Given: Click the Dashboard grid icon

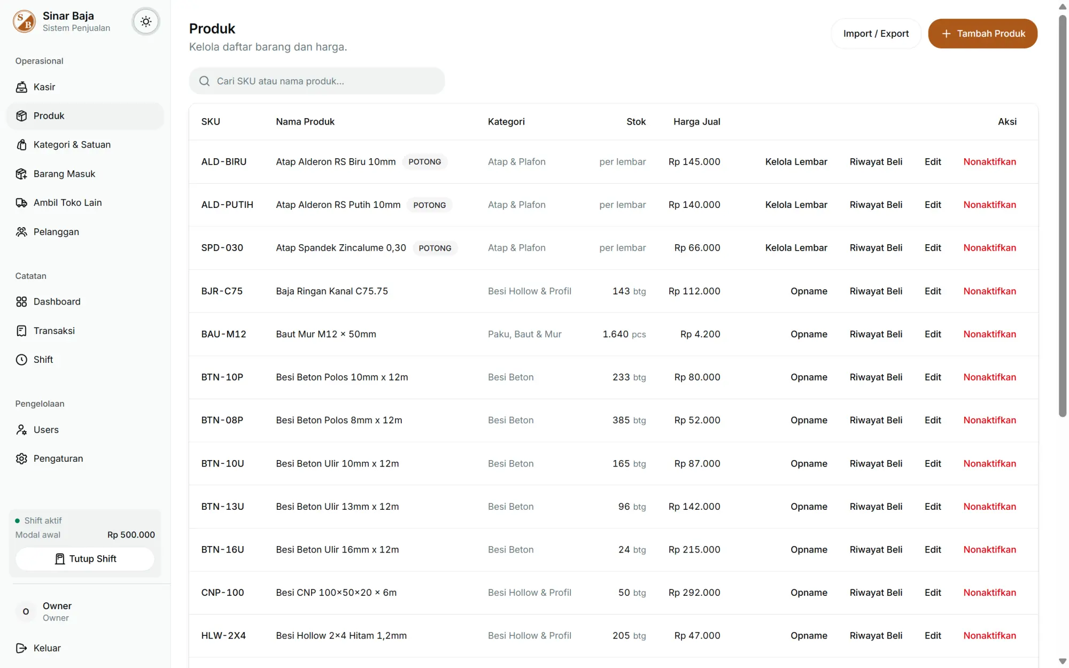Looking at the screenshot, I should click(x=21, y=302).
